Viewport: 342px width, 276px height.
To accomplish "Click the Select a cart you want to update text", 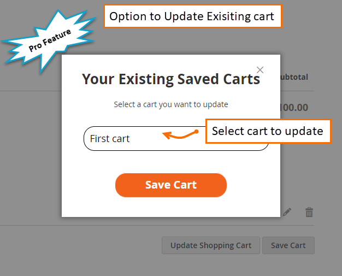I will (170, 104).
